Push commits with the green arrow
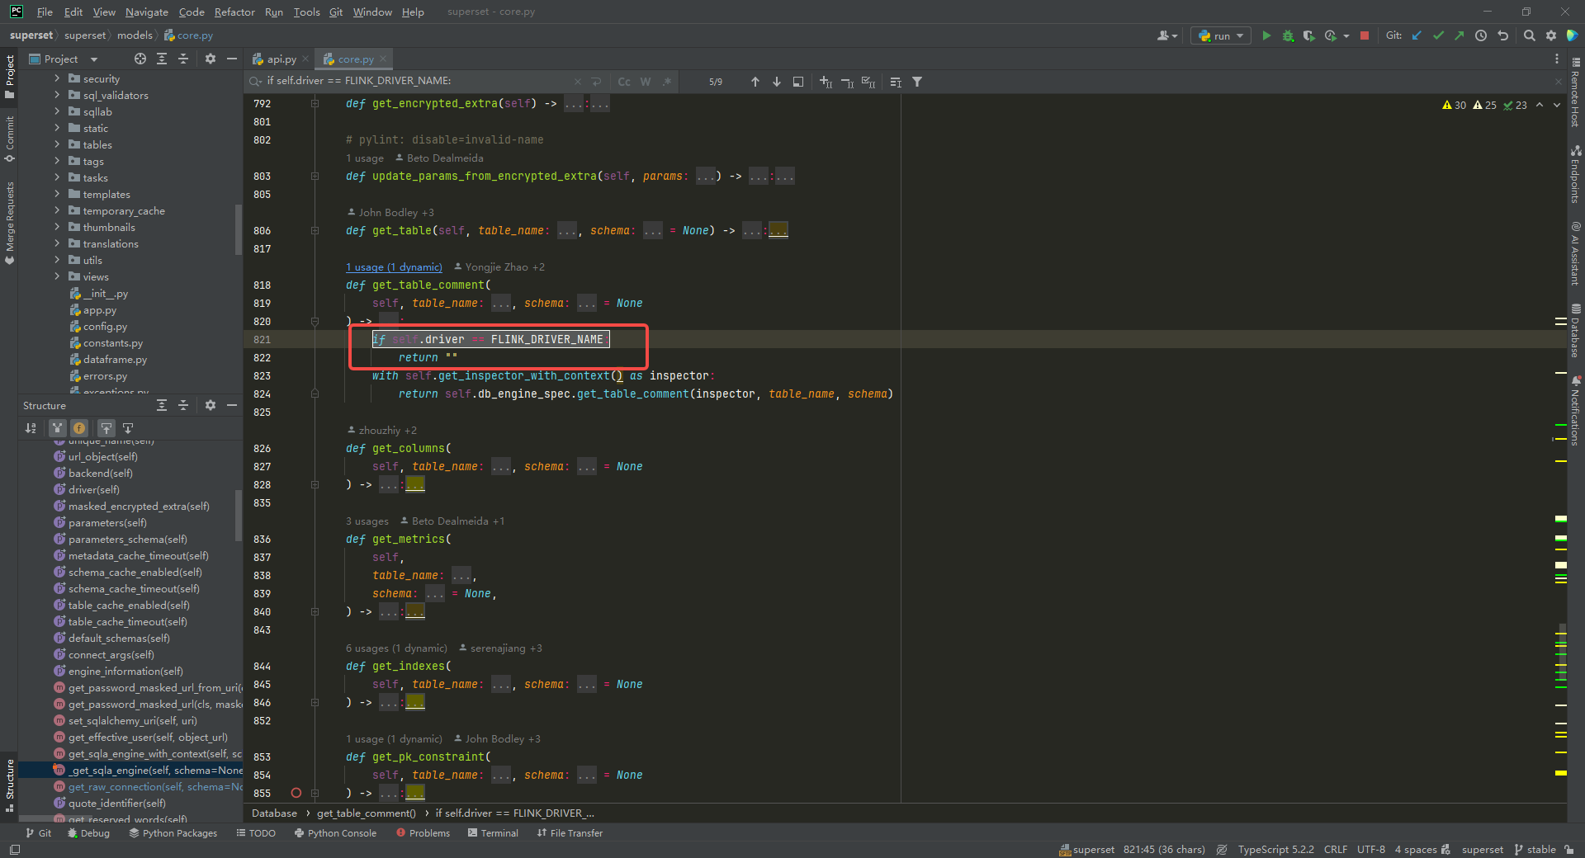Screen dimensions: 1585x858 pyautogui.click(x=1460, y=35)
